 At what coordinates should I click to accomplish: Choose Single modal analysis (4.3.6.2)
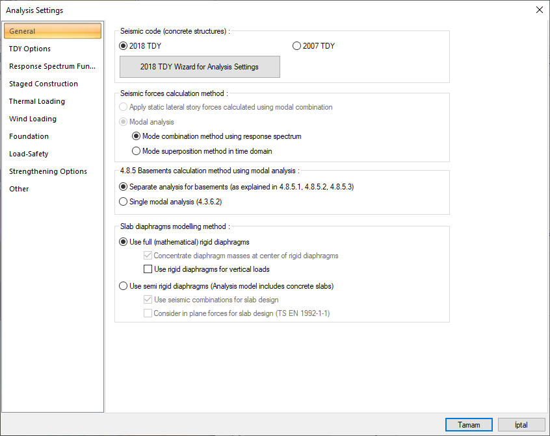point(170,202)
